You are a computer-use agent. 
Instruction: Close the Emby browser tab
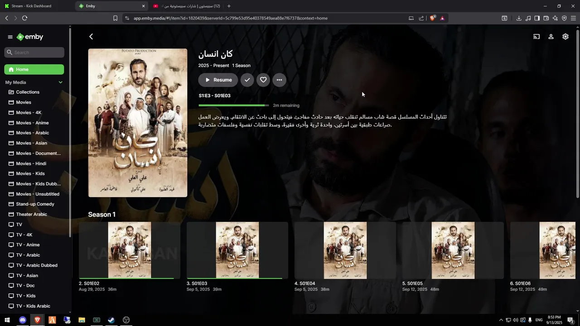[144, 6]
